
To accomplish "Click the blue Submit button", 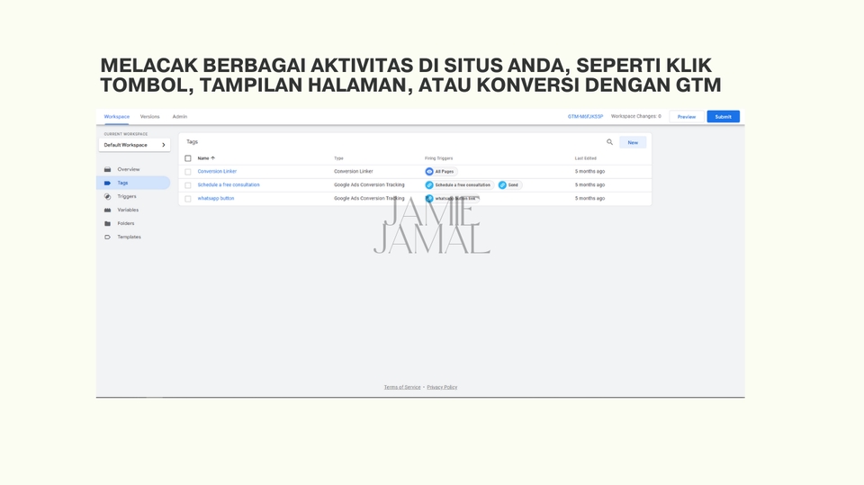I will pyautogui.click(x=724, y=117).
